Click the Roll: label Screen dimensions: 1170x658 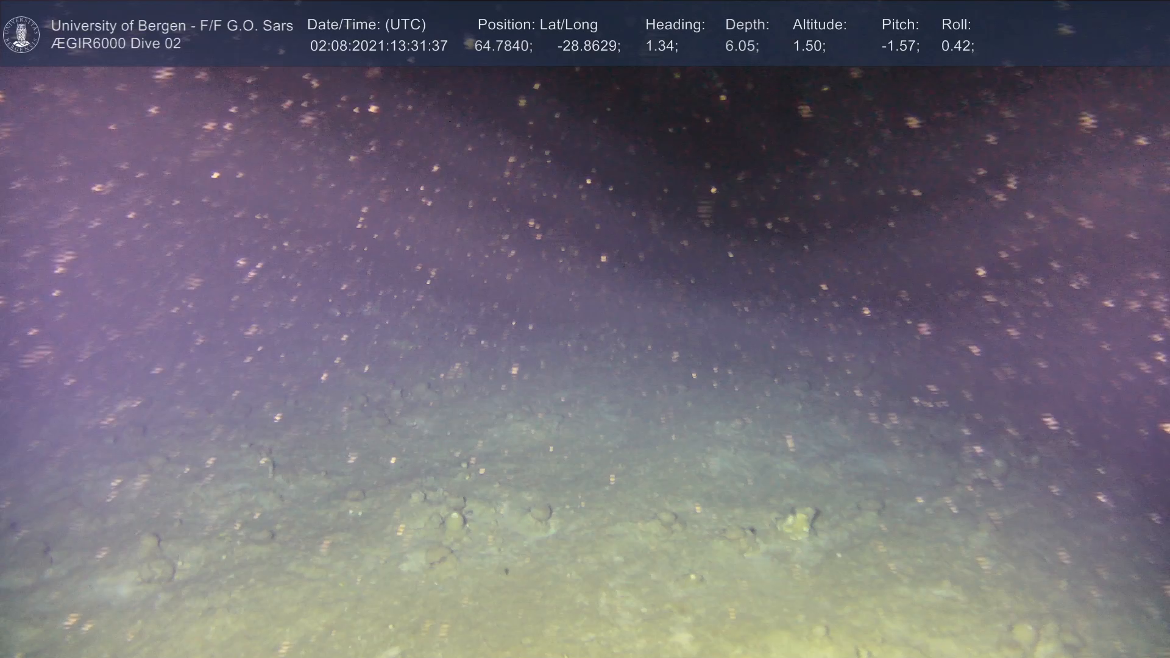coord(955,25)
